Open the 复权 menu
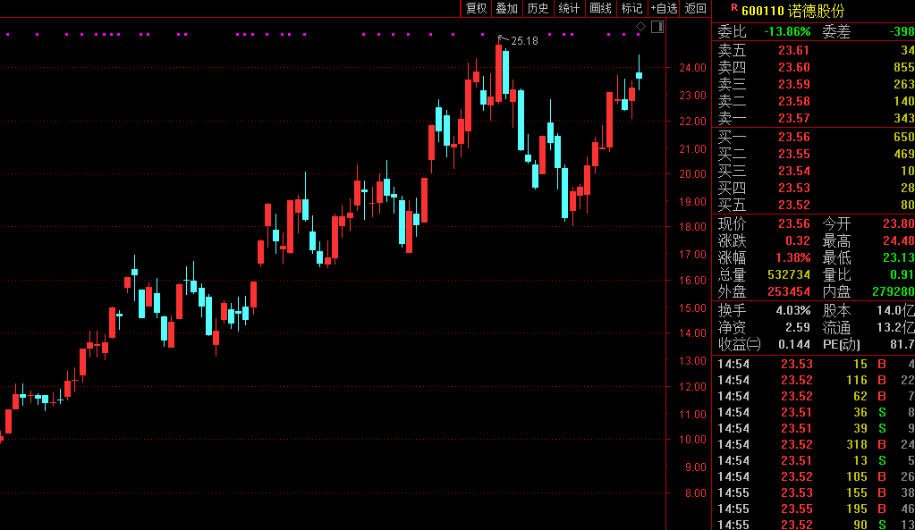915x530 pixels. 476,8
